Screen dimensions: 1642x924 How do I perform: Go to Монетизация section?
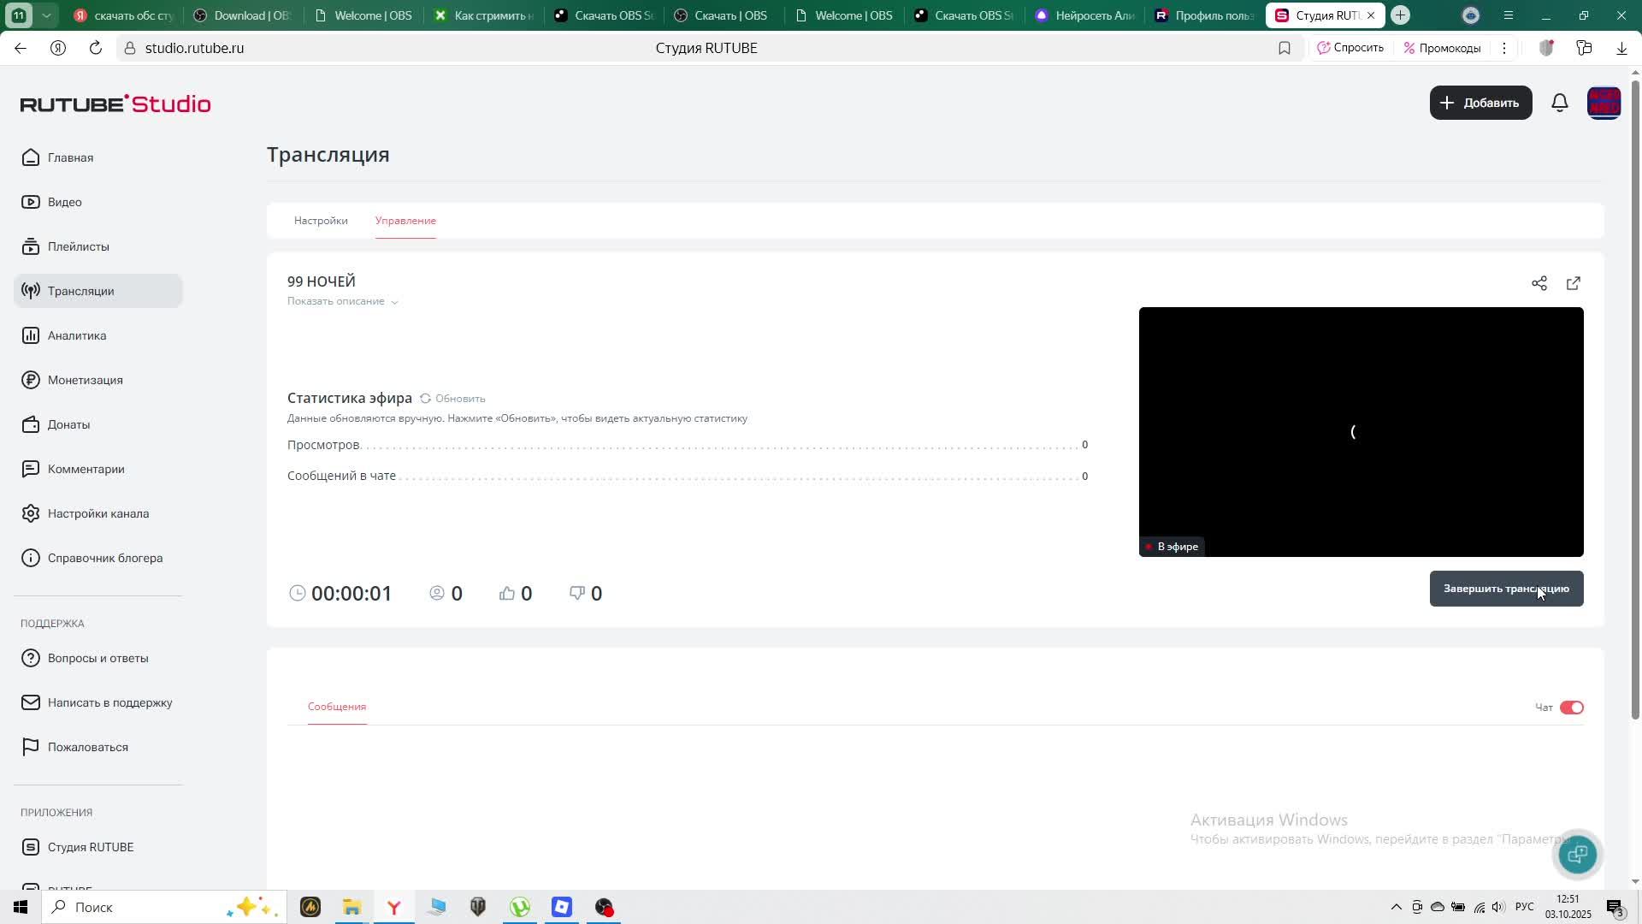pos(85,380)
